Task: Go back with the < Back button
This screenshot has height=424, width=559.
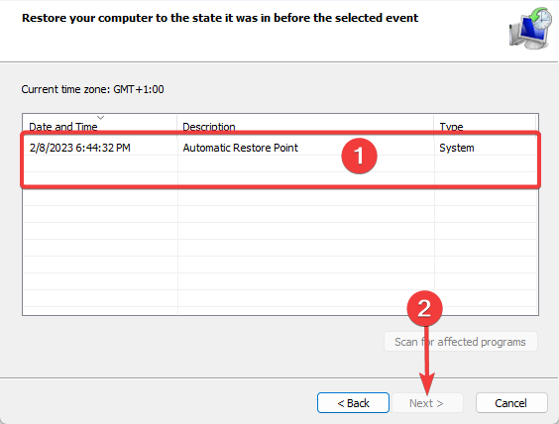Action: pyautogui.click(x=353, y=403)
